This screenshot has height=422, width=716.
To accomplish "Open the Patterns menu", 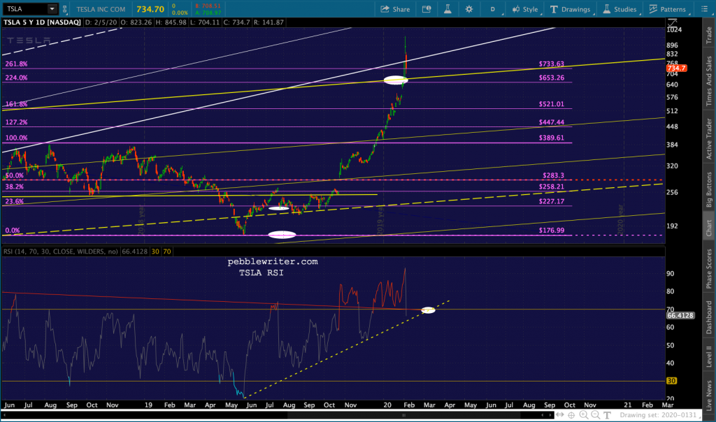I will pyautogui.click(x=668, y=9).
